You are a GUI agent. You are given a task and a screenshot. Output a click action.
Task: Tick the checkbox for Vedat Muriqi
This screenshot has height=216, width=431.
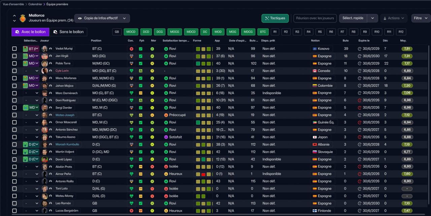tap(14, 49)
